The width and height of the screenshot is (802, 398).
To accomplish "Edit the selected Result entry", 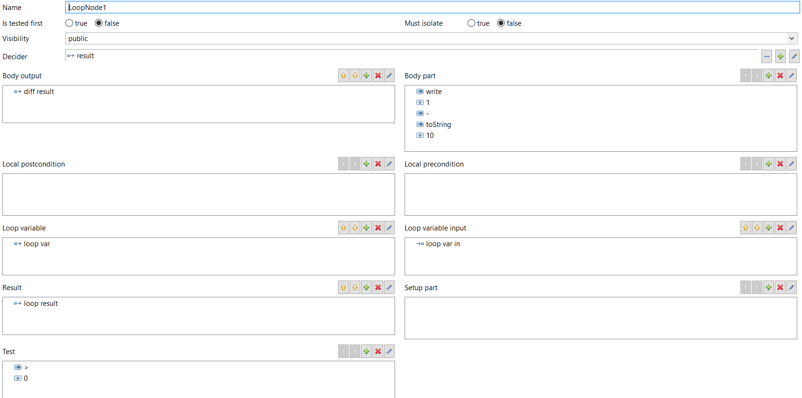I will tap(389, 287).
